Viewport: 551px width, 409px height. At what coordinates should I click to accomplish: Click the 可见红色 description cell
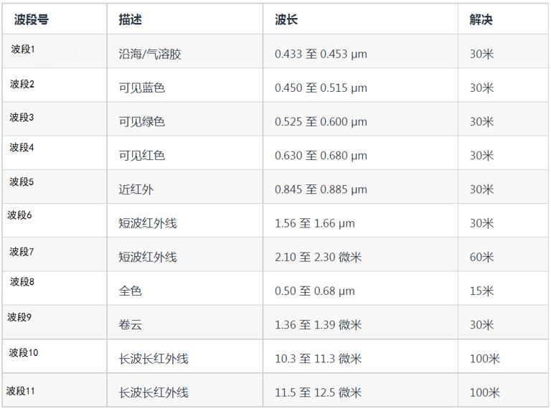[141, 155]
